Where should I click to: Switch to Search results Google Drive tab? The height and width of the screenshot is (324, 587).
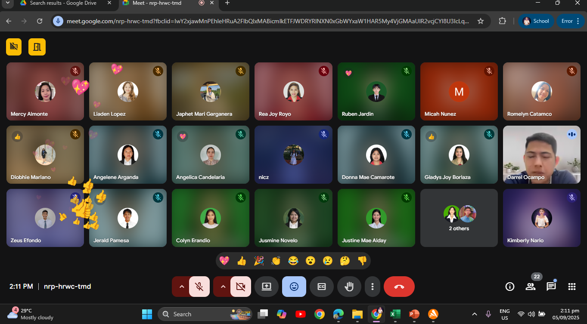(63, 3)
